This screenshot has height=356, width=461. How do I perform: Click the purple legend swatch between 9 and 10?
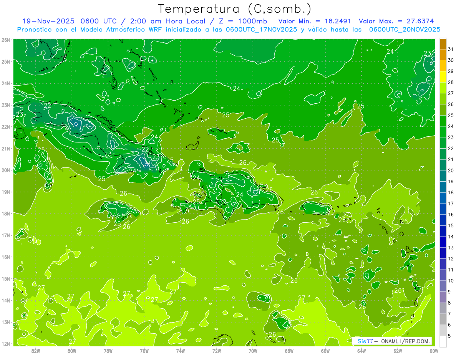[x=443, y=286]
